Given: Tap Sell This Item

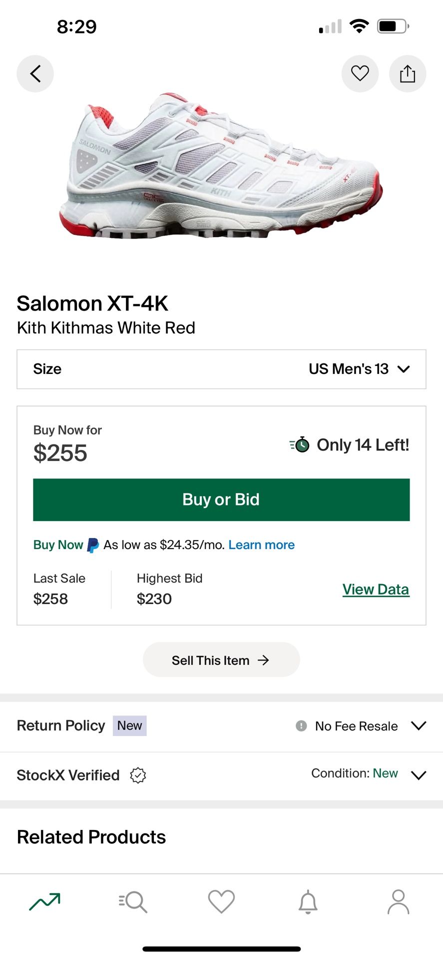Looking at the screenshot, I should tap(221, 659).
